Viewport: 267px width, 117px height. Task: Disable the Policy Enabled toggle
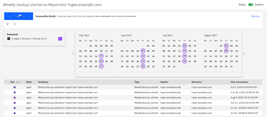[251, 5]
